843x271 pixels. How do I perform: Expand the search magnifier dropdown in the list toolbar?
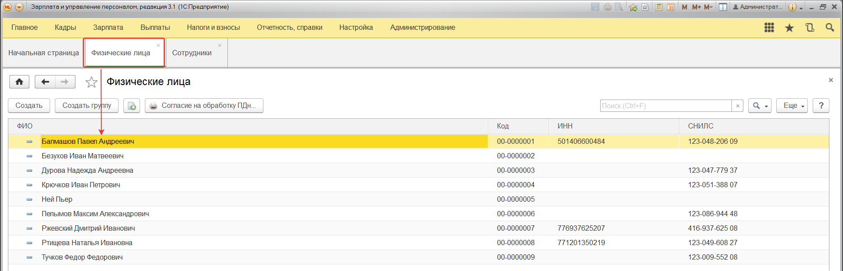point(760,106)
